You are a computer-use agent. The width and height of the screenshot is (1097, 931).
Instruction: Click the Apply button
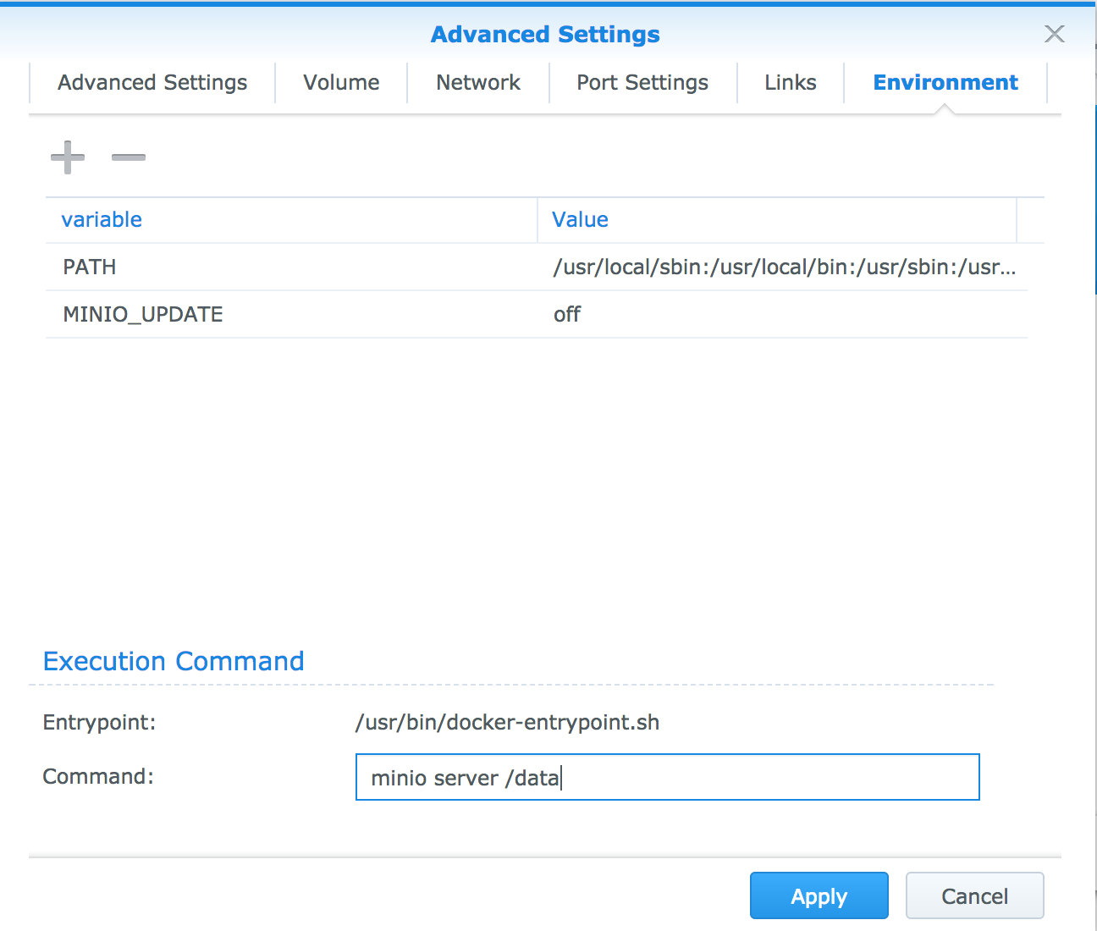tap(819, 895)
